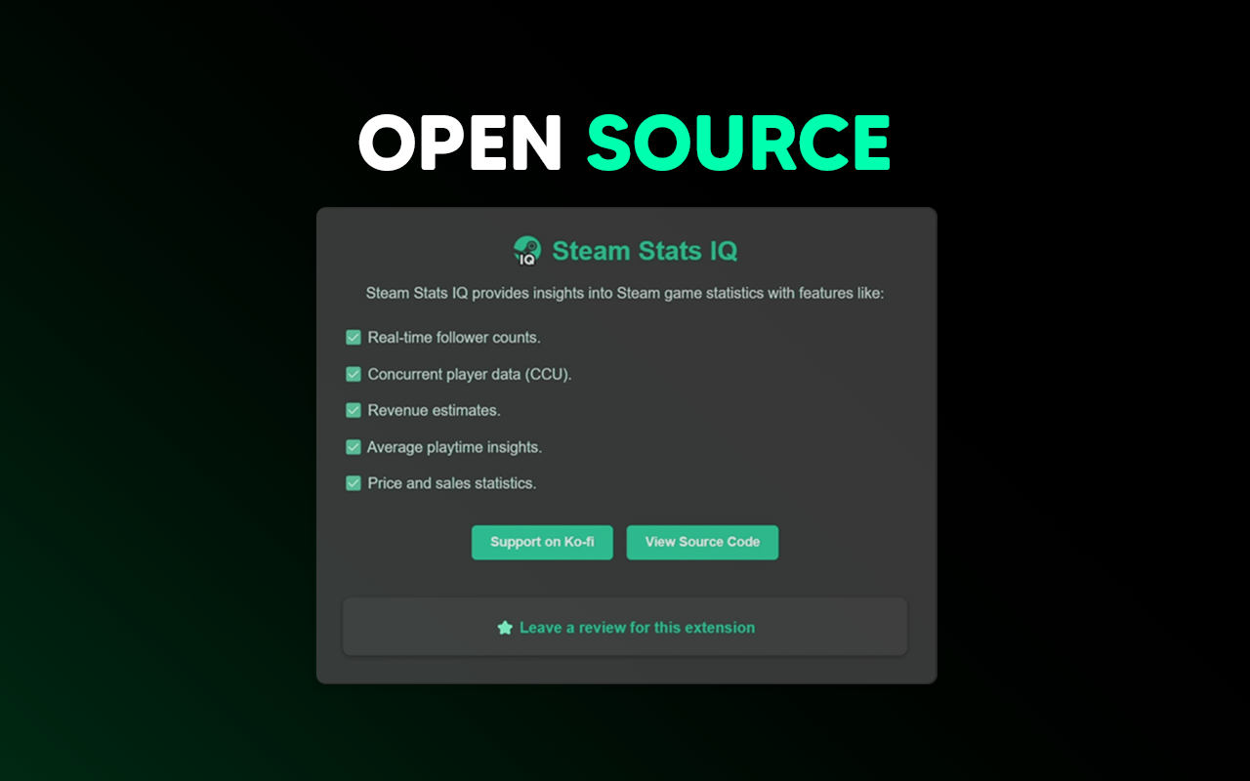Click the green SOURCE heading word
Screen dimensions: 1250x781
pos(739,143)
